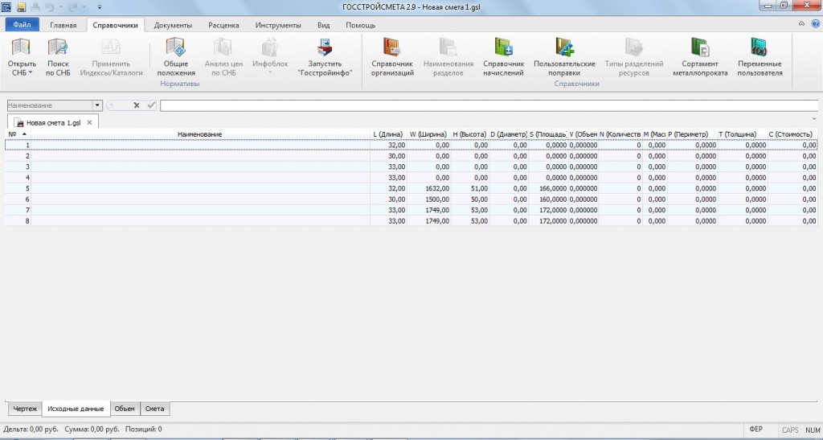Click Сумма: 0,00 руб. in status bar
The width and height of the screenshot is (823, 440).
[92, 430]
